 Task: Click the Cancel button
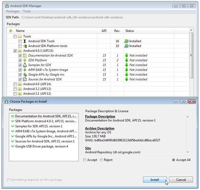[181, 180]
